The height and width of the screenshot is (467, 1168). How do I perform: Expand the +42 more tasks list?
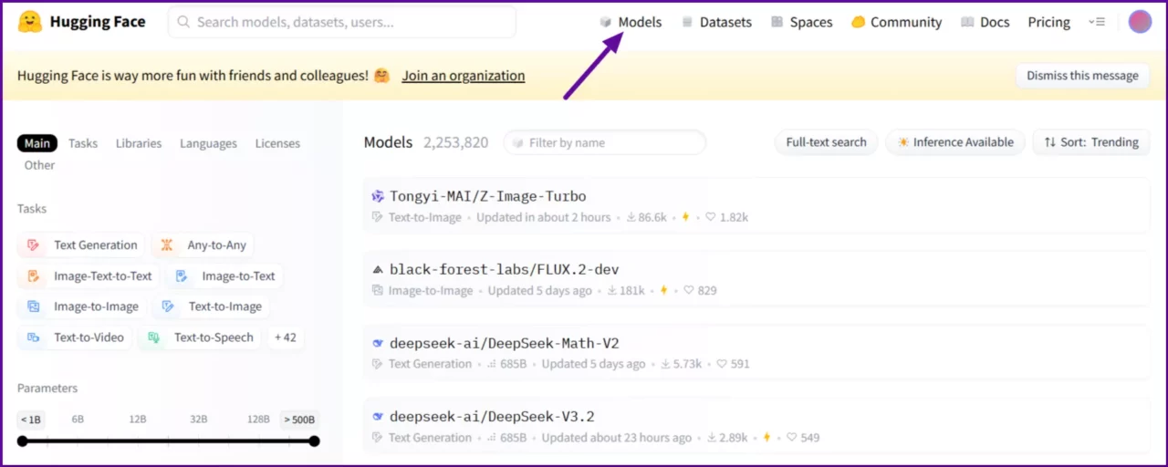click(x=286, y=337)
